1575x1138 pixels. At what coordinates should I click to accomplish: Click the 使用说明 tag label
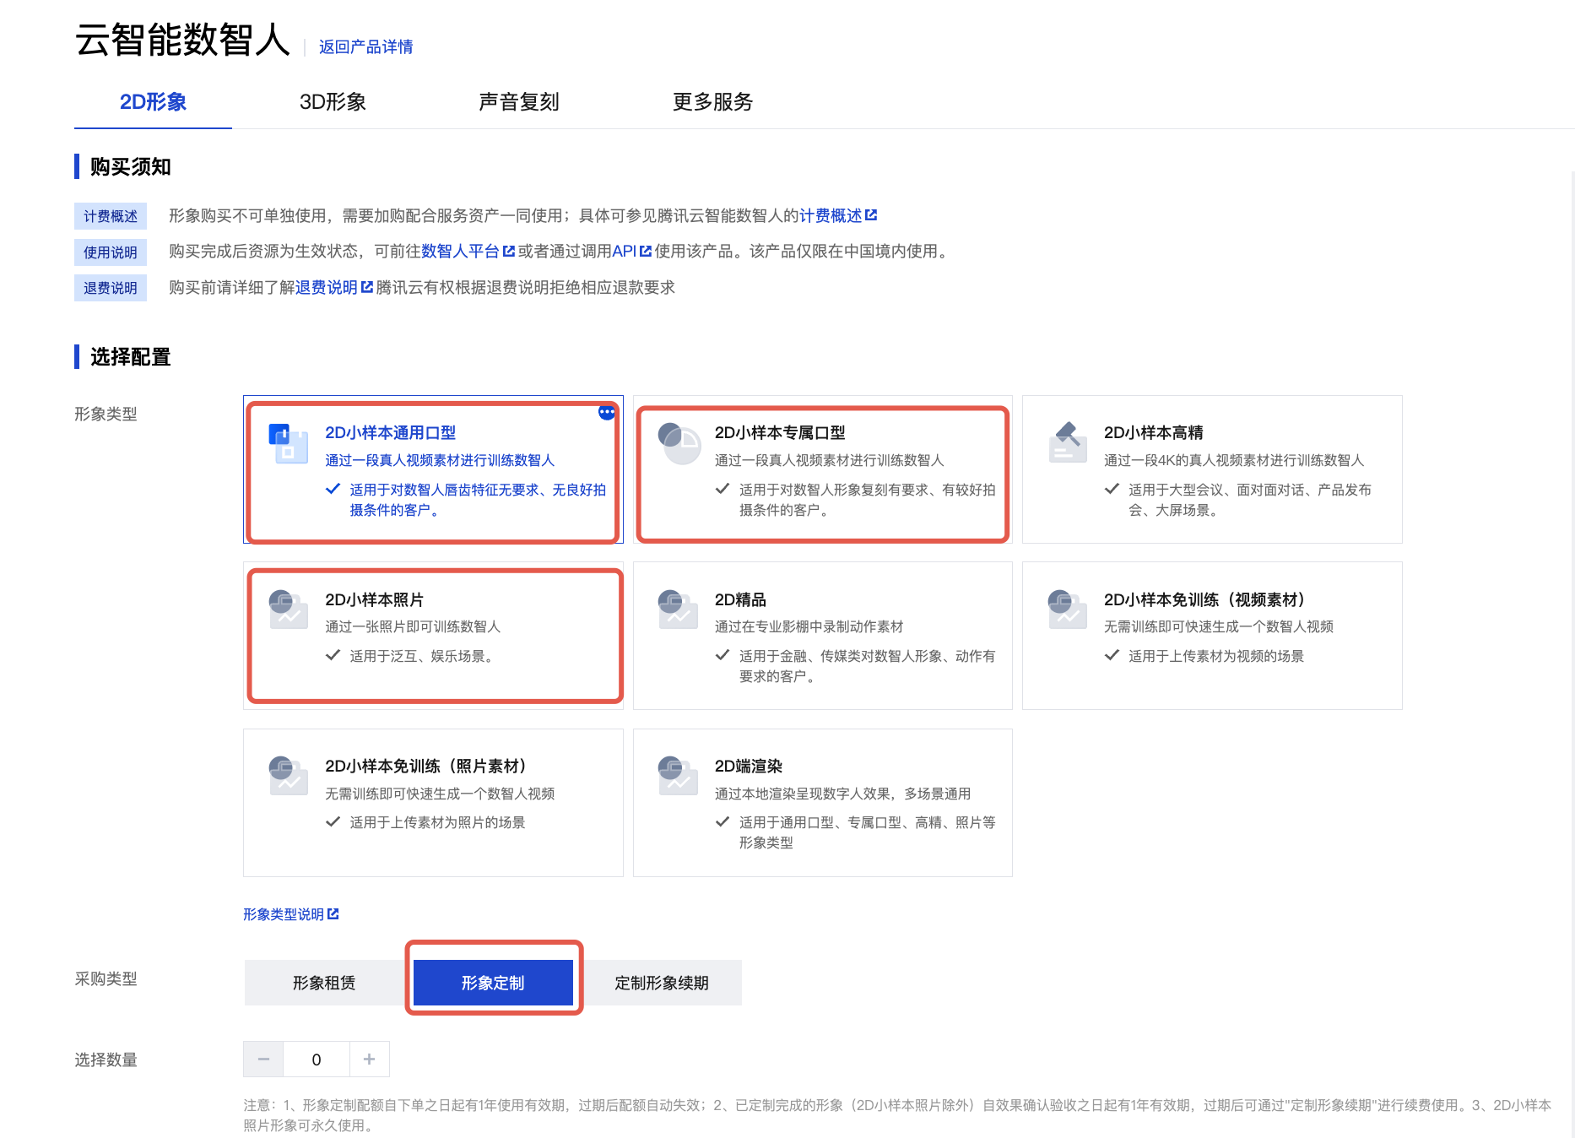pyautogui.click(x=111, y=252)
